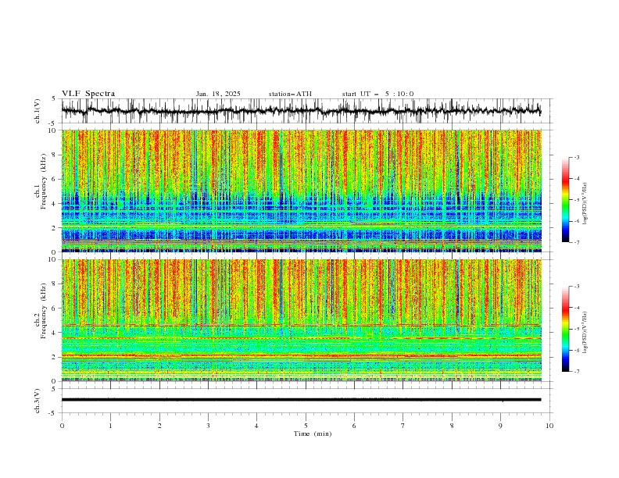Click time axis tick label "1"

pyautogui.click(x=110, y=426)
